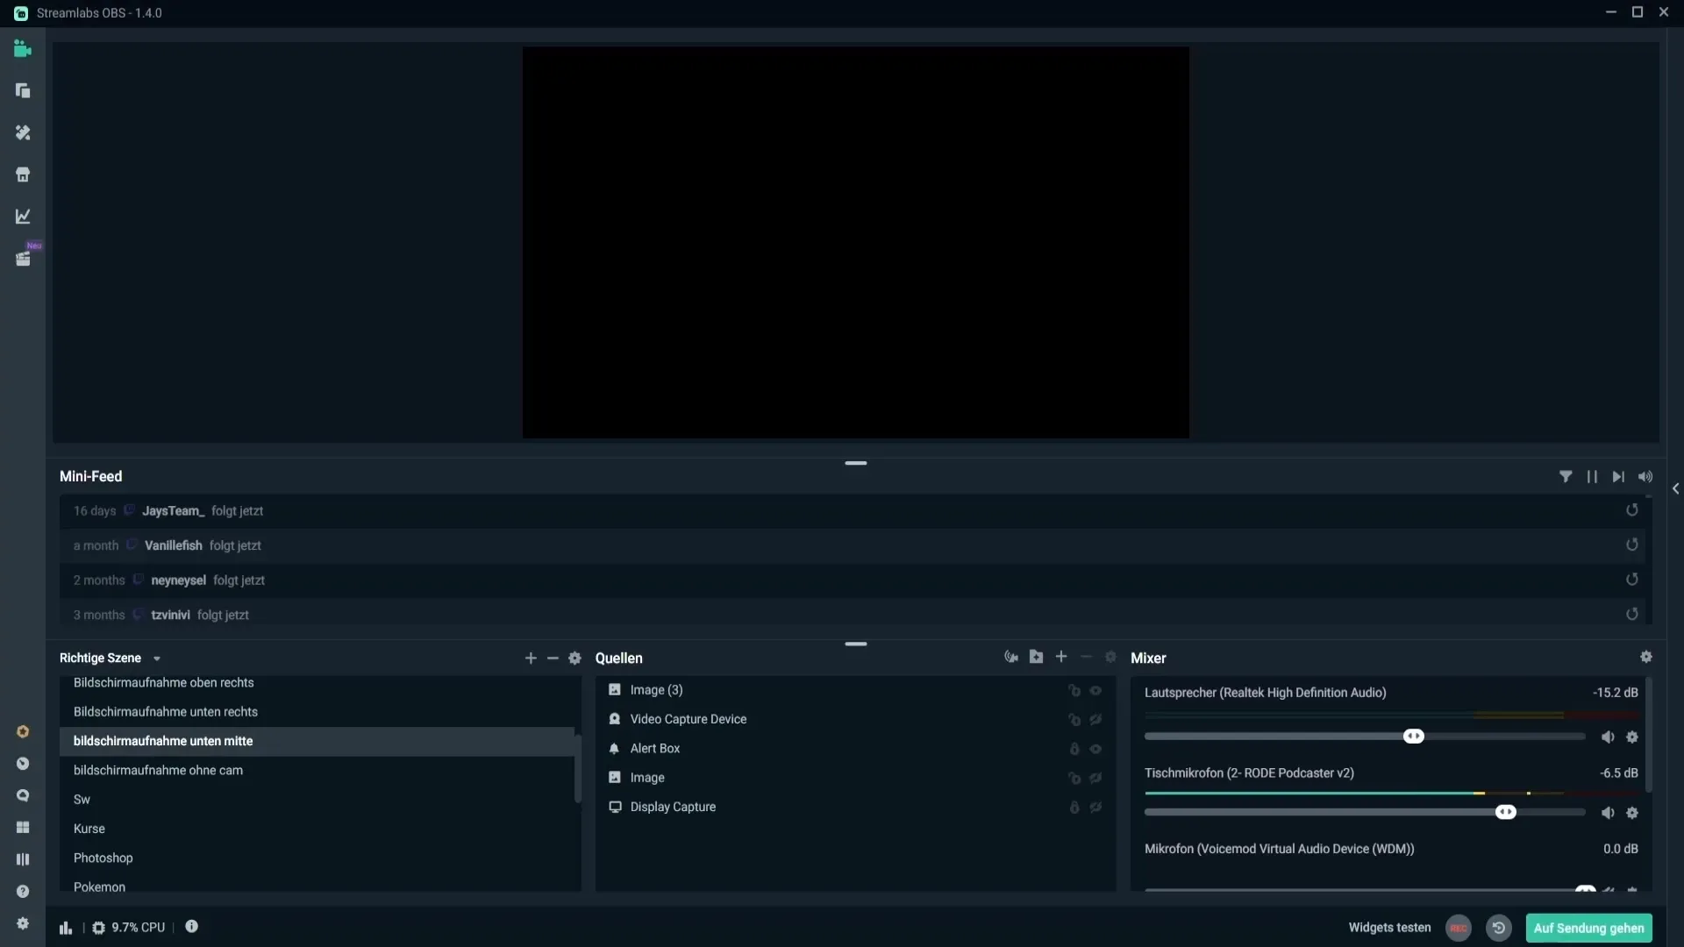Open Tischmikrofon source settings gear
Viewport: 1684px width, 947px height.
click(x=1632, y=813)
